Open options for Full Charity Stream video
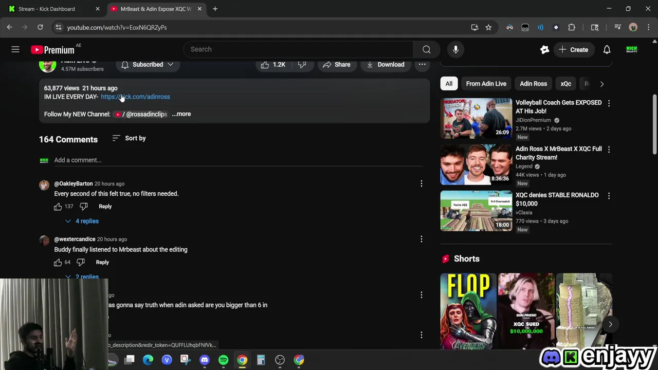 (x=609, y=150)
